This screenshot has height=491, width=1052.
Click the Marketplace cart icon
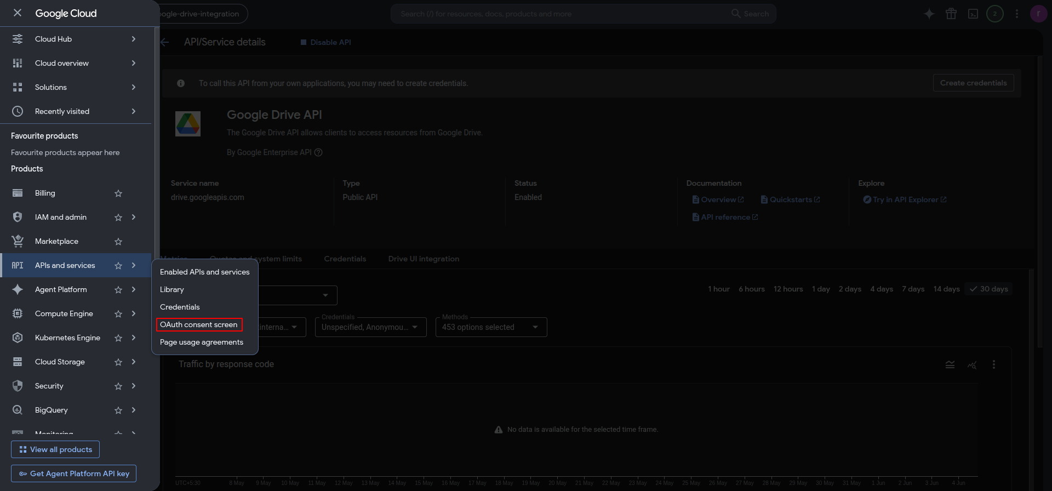coord(18,241)
